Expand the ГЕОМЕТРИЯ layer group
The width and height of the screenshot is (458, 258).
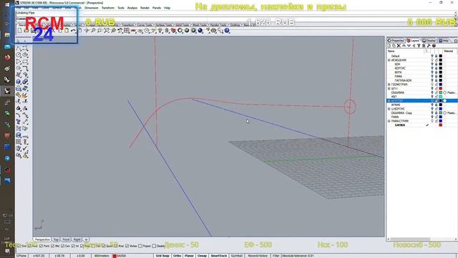tap(389, 85)
